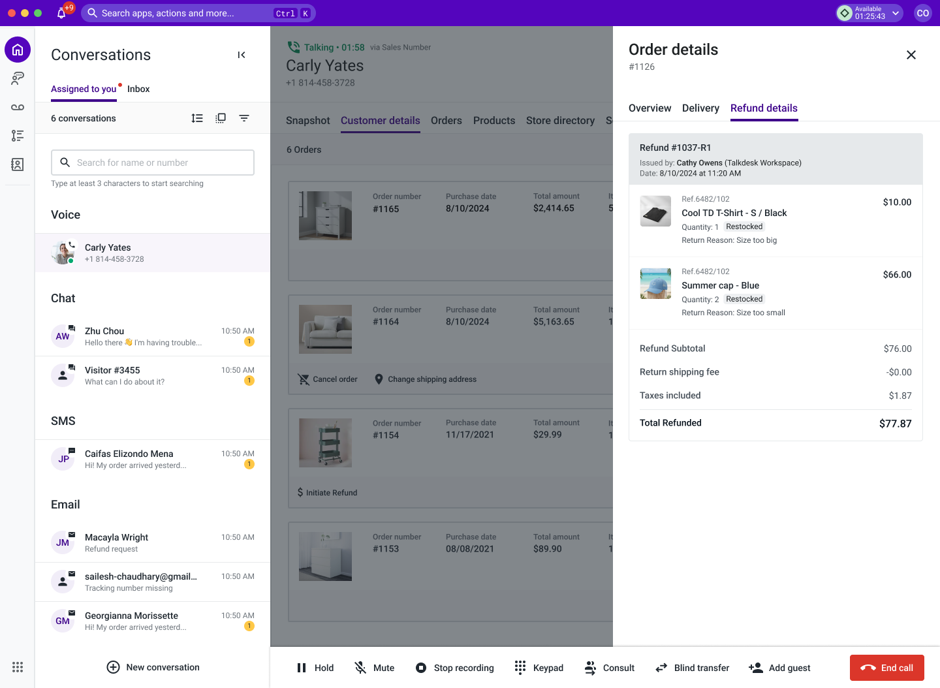Open the apps grid icon

[18, 667]
